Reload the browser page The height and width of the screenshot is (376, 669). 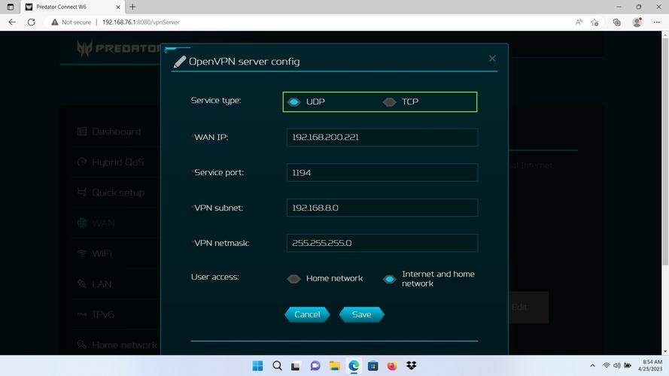(x=31, y=22)
